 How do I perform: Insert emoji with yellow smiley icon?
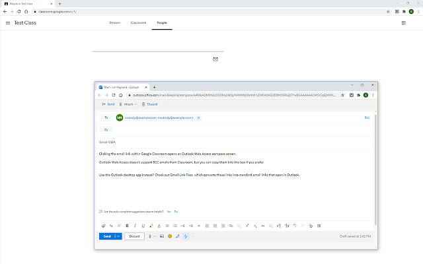coord(170,236)
